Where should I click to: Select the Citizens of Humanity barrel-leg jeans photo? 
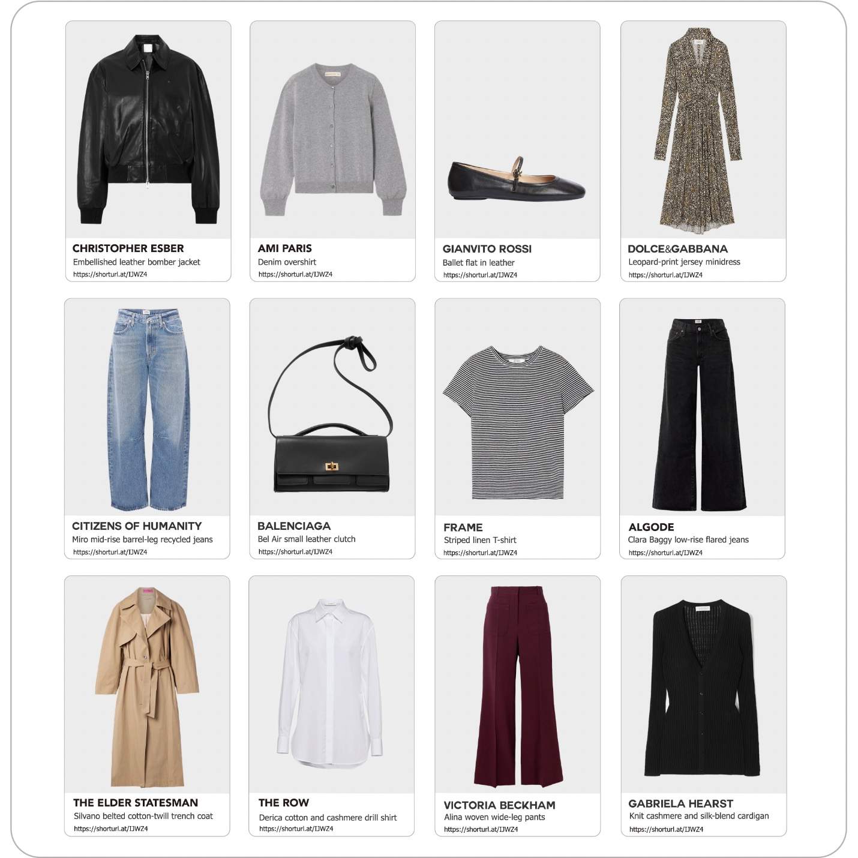point(147,407)
